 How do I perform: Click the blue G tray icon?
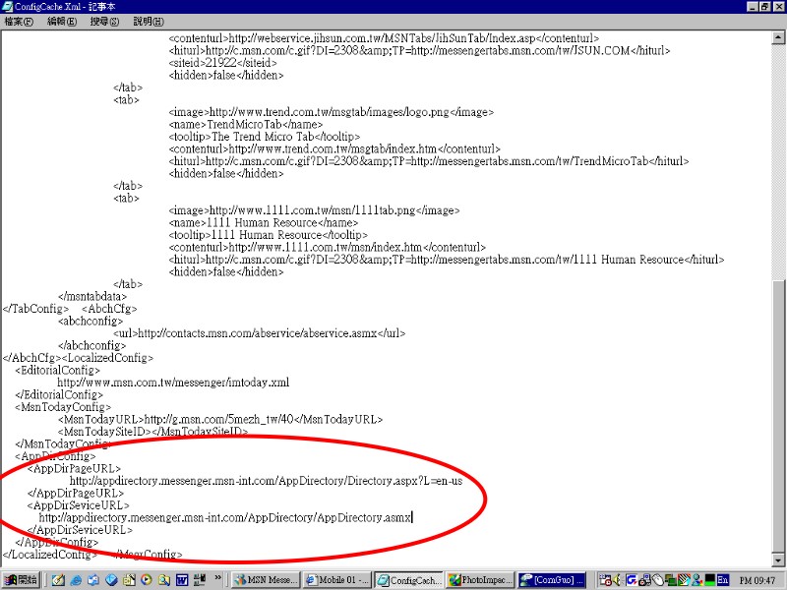631,580
